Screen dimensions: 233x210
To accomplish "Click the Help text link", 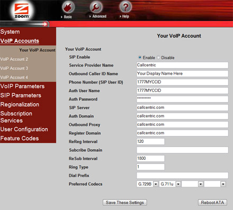I will click(x=126, y=16).
